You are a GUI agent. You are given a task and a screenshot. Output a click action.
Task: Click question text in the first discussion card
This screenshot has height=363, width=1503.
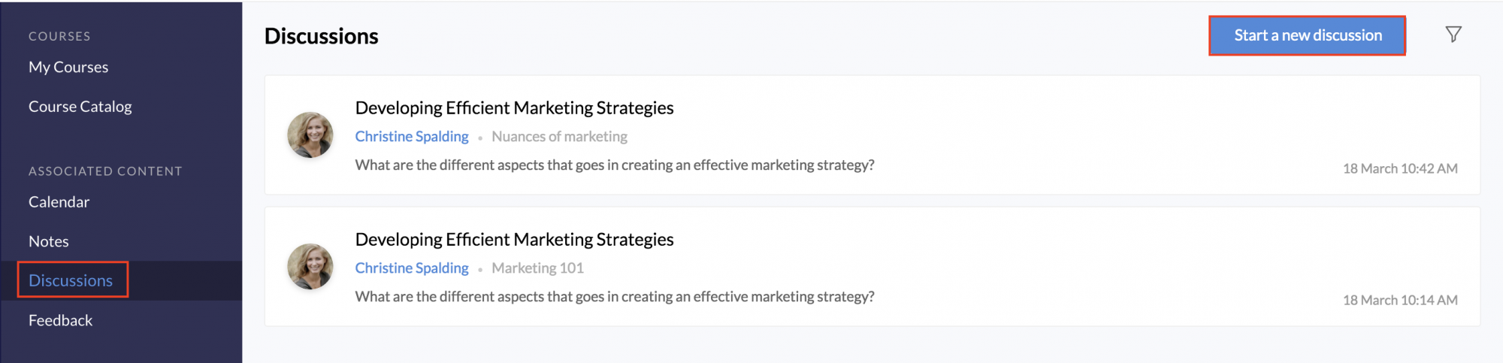(x=615, y=165)
